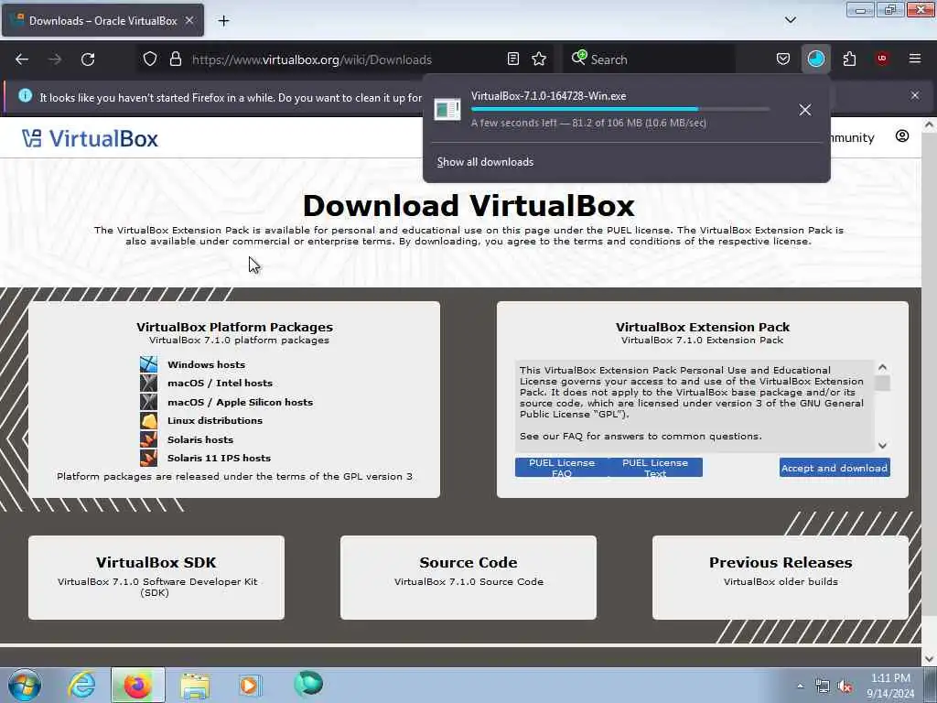Click the download progress bar for VirtualBox exe
The image size is (937, 703).
[x=620, y=110]
